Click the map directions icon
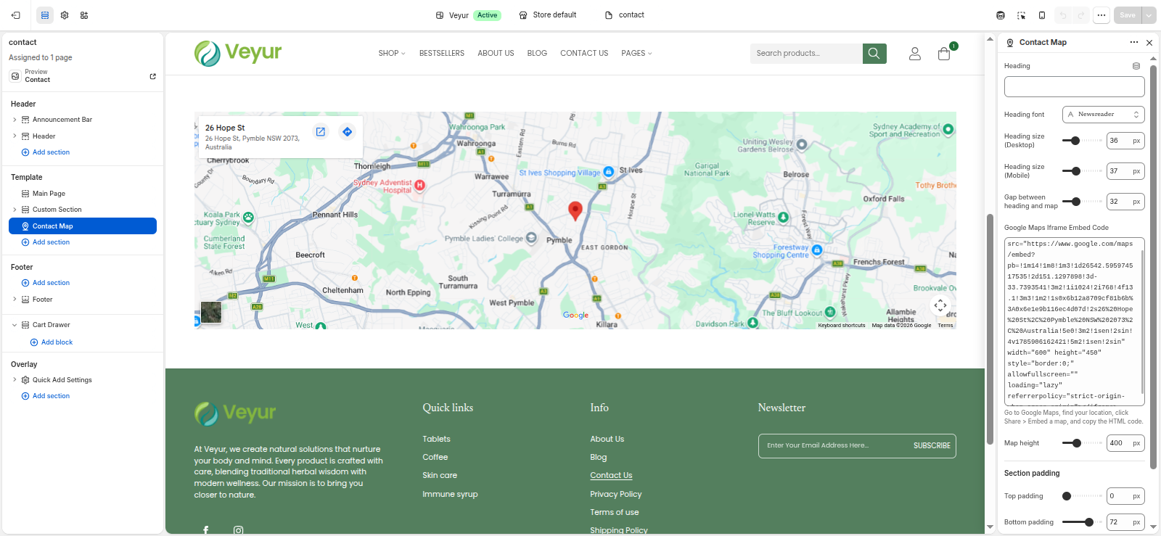Image resolution: width=1161 pixels, height=536 pixels. [348, 132]
